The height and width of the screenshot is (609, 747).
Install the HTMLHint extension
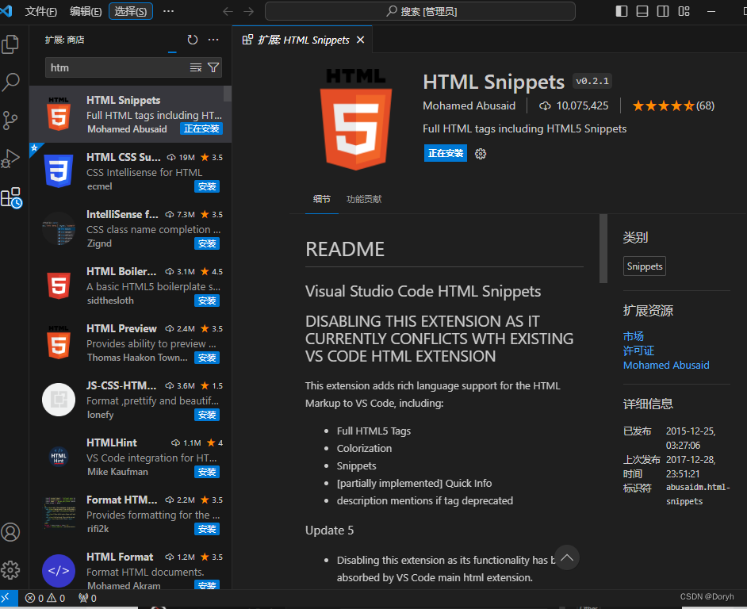pos(207,472)
